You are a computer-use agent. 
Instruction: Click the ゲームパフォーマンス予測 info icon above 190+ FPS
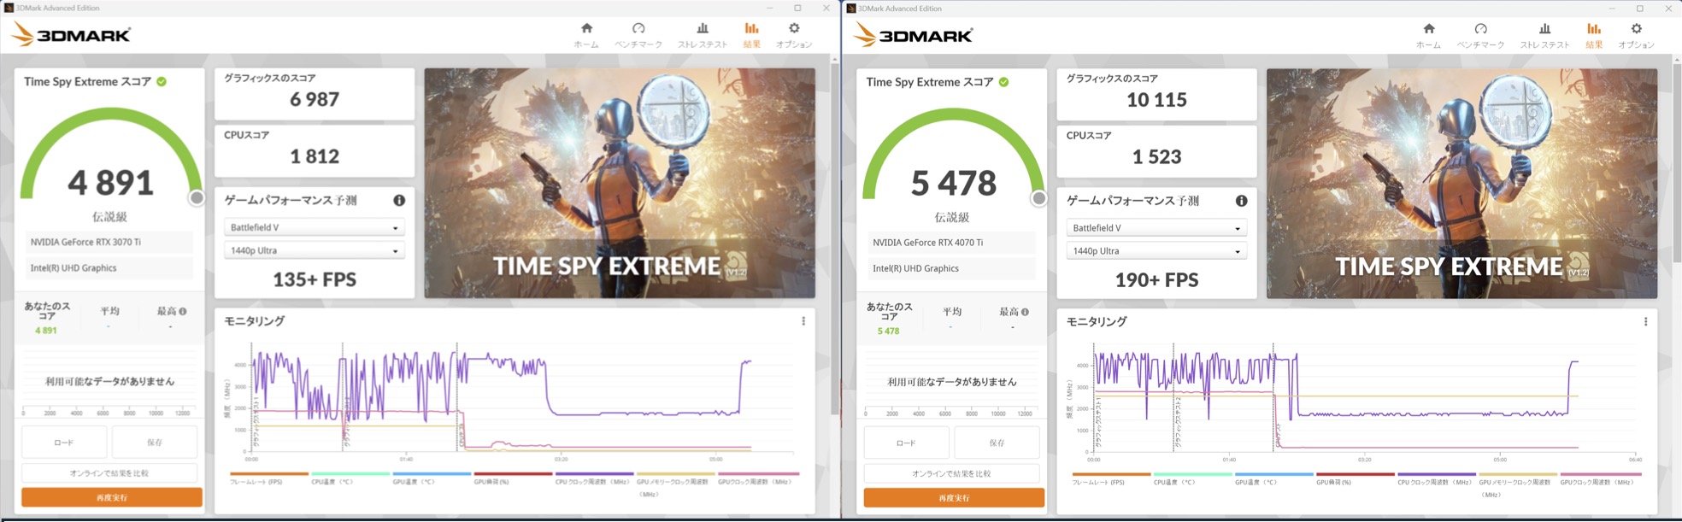1241,201
